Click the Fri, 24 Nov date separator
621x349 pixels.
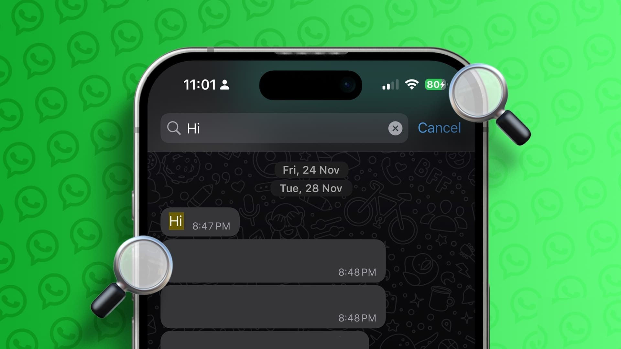[310, 170]
